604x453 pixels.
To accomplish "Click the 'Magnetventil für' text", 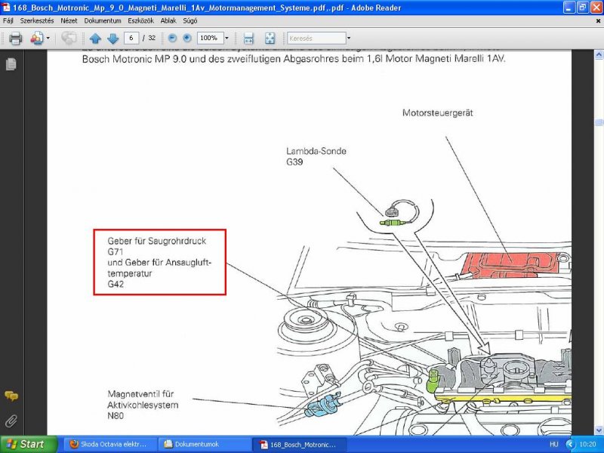I will [x=140, y=394].
